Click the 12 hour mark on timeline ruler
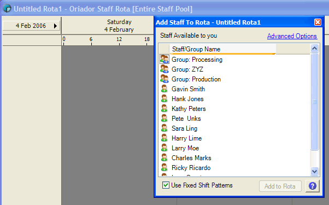The image size is (329, 205). (119, 39)
